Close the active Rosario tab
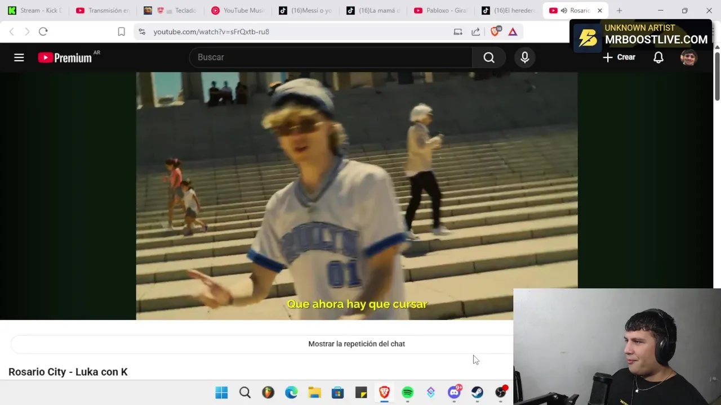721x405 pixels. (x=600, y=10)
